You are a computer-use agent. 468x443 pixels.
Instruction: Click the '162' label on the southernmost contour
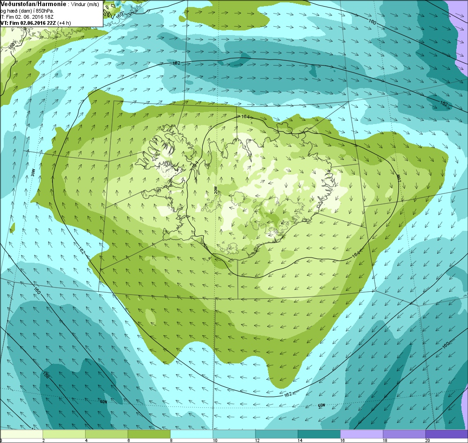288,394
